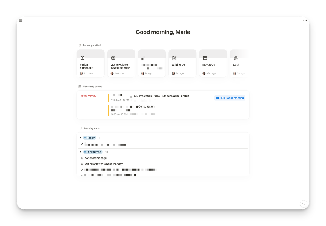
Task: Open notion homepage in the In progress list
Action: pos(96,158)
